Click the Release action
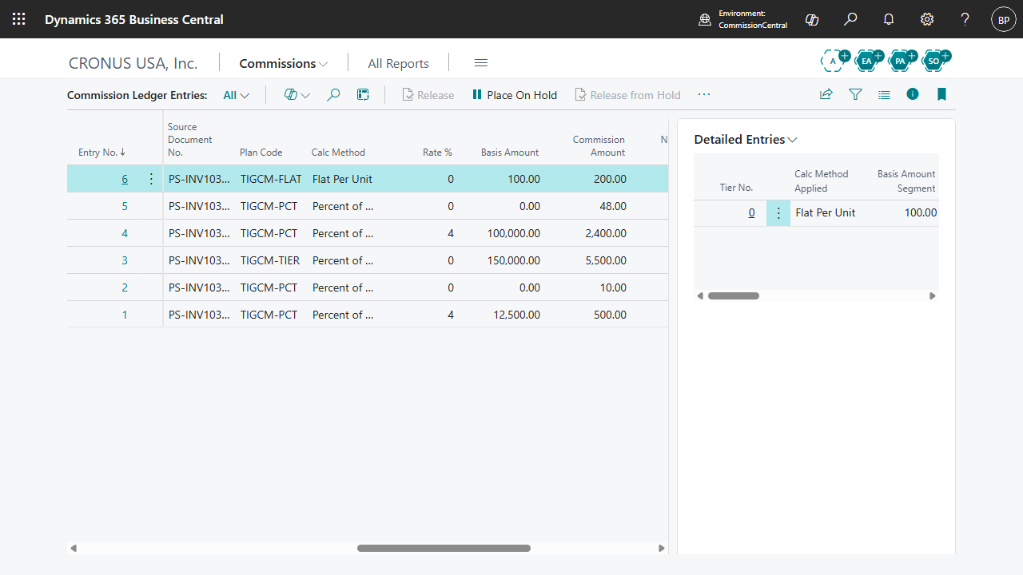The image size is (1023, 575). [x=428, y=95]
